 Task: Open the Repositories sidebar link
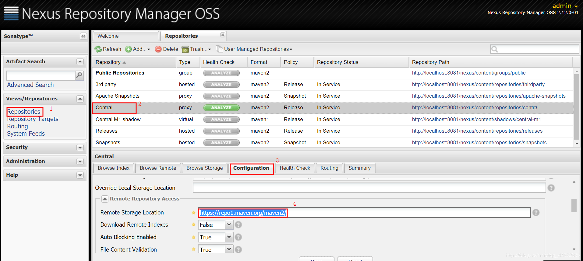coord(24,112)
